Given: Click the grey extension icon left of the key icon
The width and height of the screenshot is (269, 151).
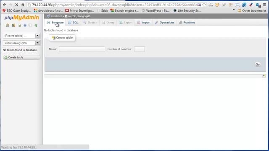Looking at the screenshot, I should click(x=224, y=5).
